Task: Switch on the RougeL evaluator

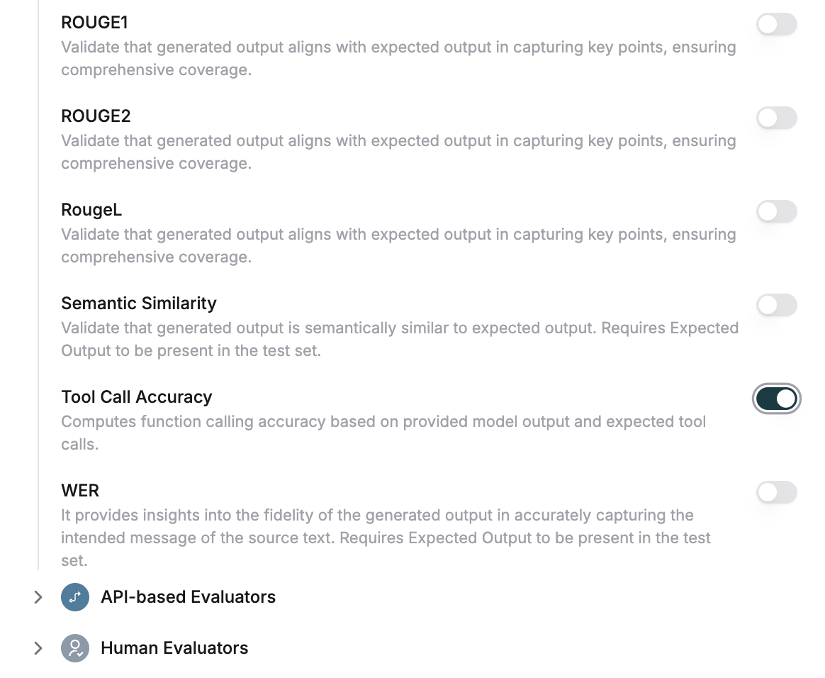Action: [x=776, y=211]
